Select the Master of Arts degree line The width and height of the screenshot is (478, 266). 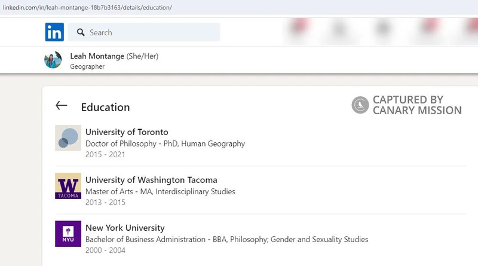coord(160,191)
